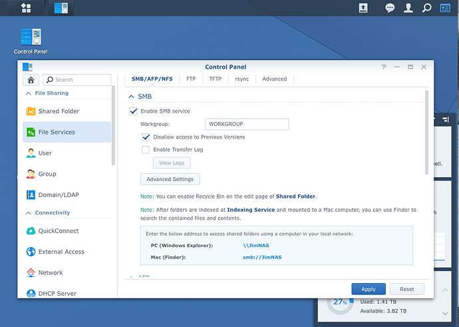Click the Control Panel home button
This screenshot has height=327, width=459.
point(31,80)
